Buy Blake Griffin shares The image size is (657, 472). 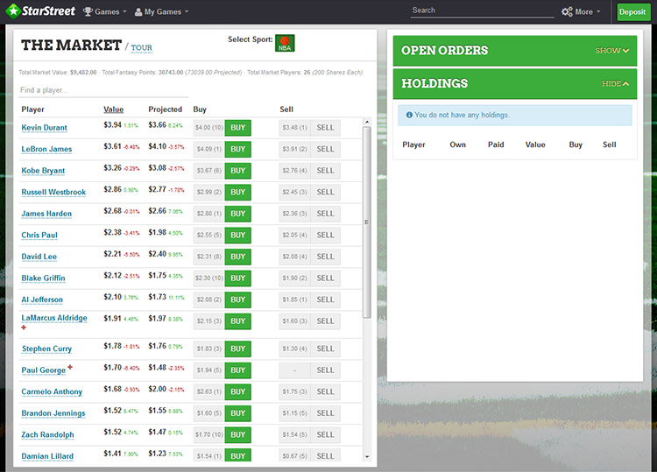(238, 278)
